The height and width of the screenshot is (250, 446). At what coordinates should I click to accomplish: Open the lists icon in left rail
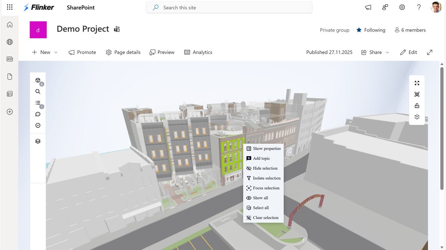coord(10,94)
